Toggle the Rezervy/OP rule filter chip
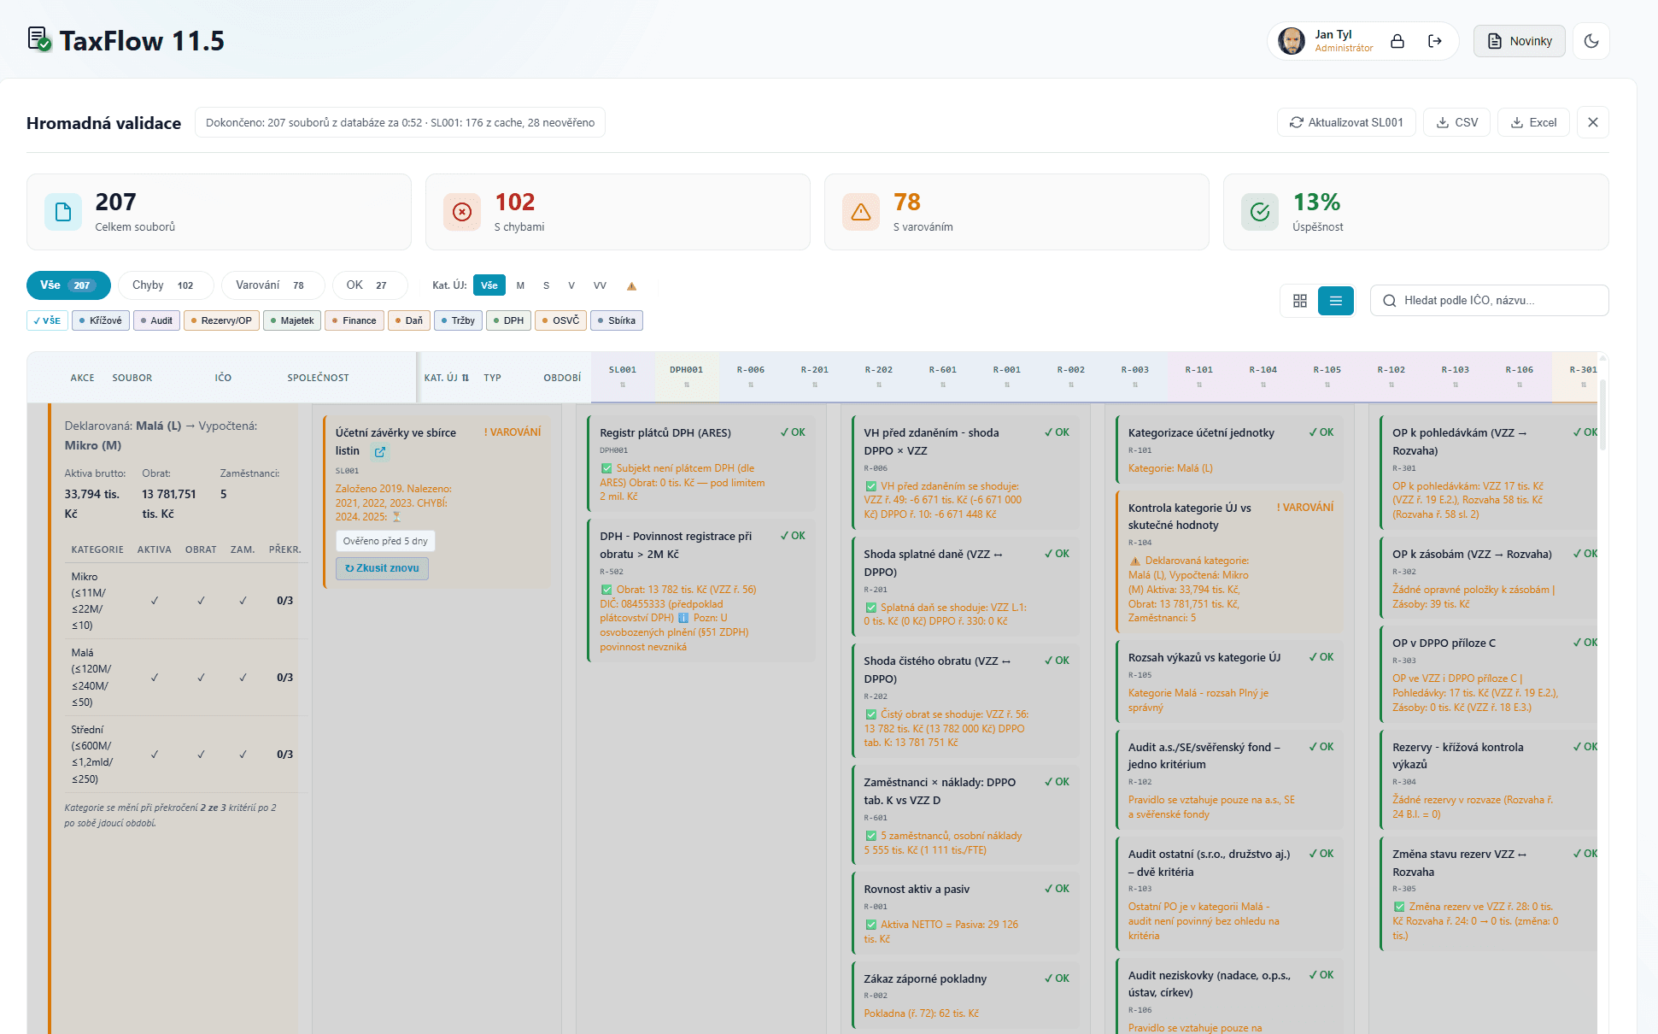 coord(221,320)
